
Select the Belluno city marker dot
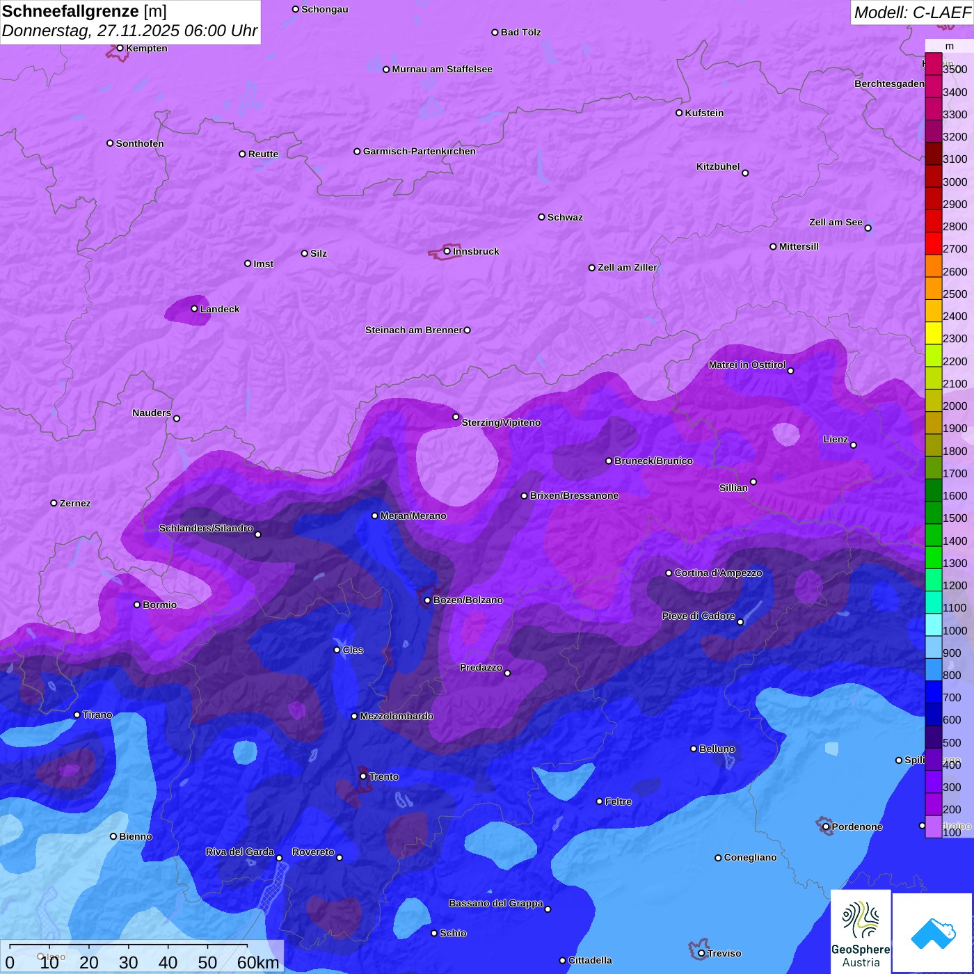(x=694, y=749)
